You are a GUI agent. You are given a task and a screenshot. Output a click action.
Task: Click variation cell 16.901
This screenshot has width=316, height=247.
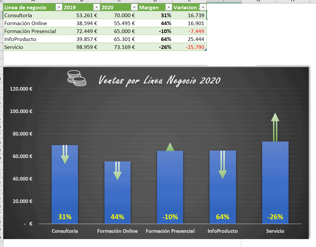190,23
